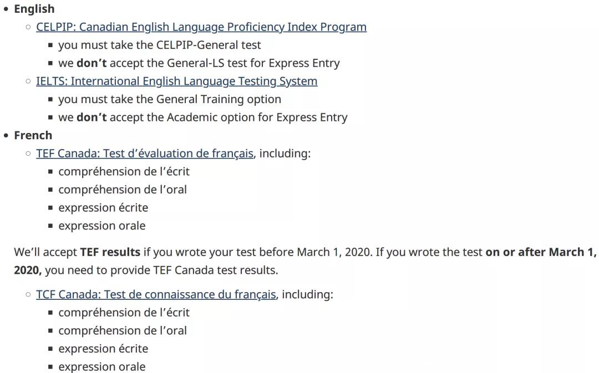Click 'compréhension de l'écrit' under TCF Canada
Viewport: 599px width, 373px height.
(x=124, y=313)
